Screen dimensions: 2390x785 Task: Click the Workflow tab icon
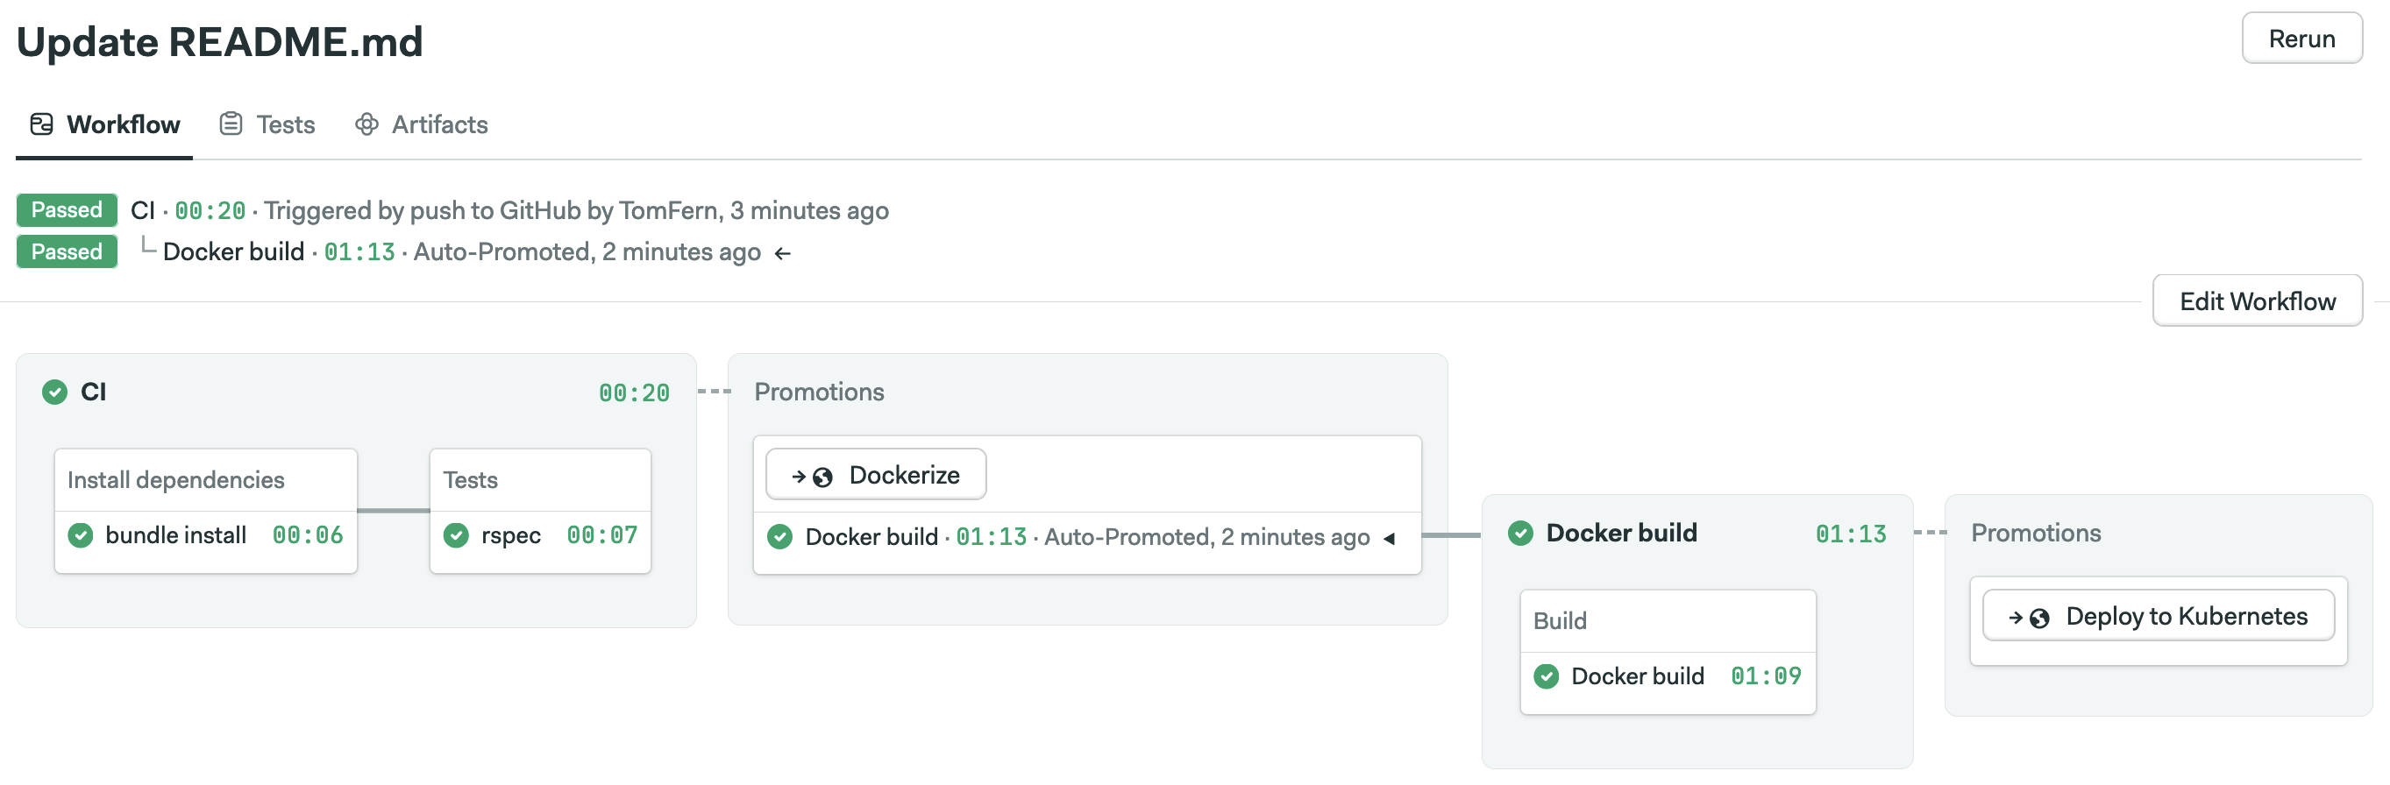coord(42,124)
